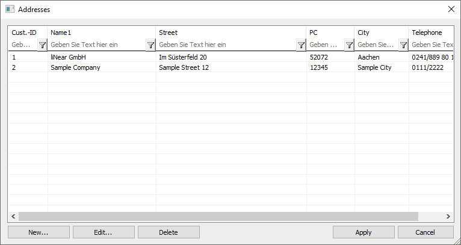Click the Delete button
Viewport: 461px width, 245px height.
pyautogui.click(x=169, y=232)
